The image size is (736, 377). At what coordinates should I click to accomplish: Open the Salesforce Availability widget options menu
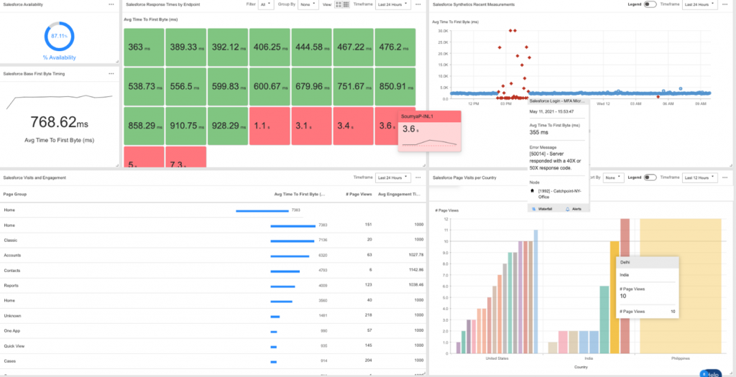(x=111, y=4)
